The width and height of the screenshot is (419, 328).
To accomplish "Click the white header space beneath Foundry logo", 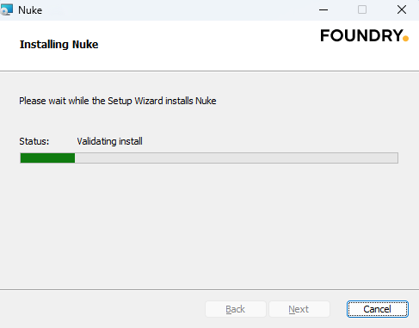I will tap(364, 58).
